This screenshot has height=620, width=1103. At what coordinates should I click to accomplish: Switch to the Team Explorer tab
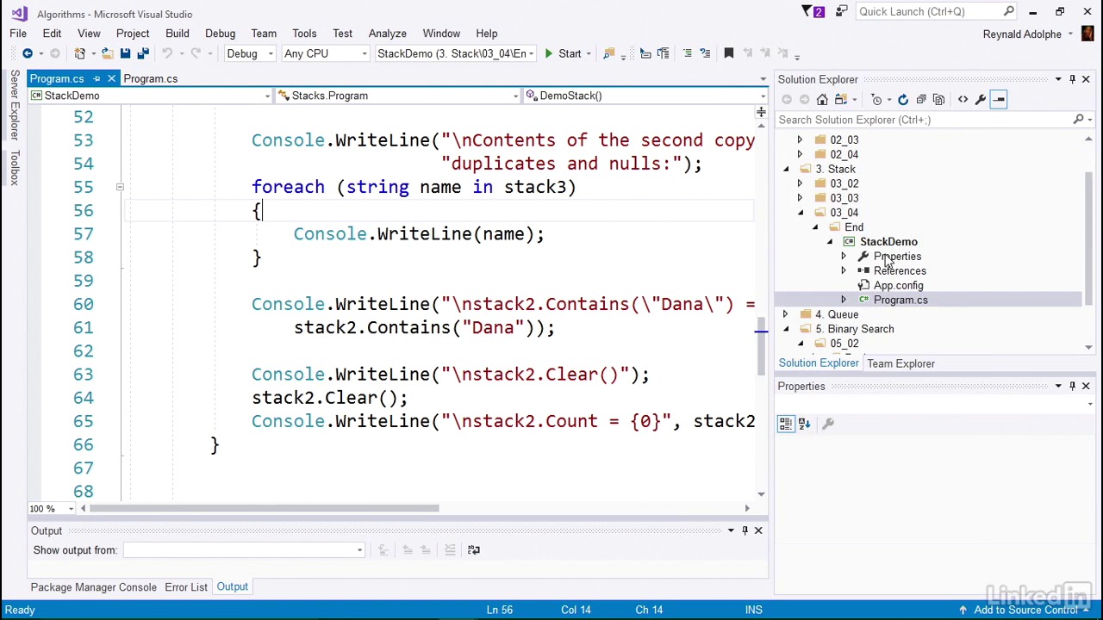900,363
